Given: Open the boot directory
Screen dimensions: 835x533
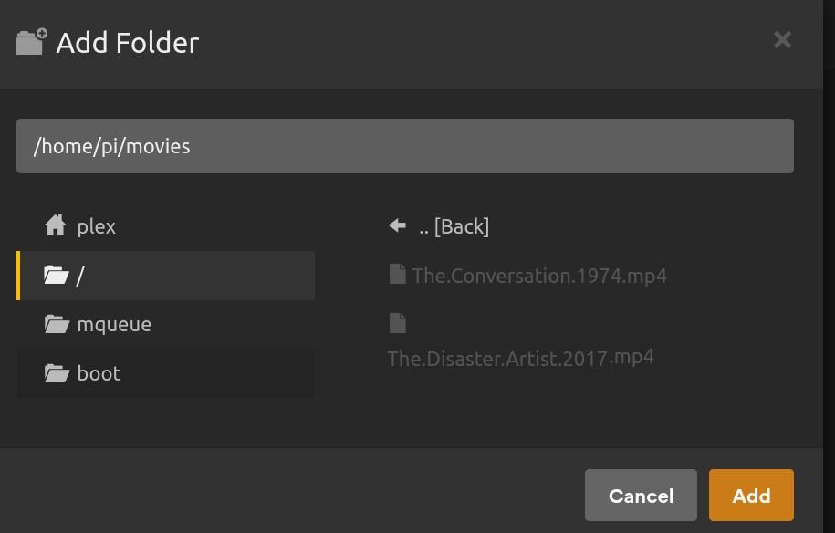Looking at the screenshot, I should (99, 372).
